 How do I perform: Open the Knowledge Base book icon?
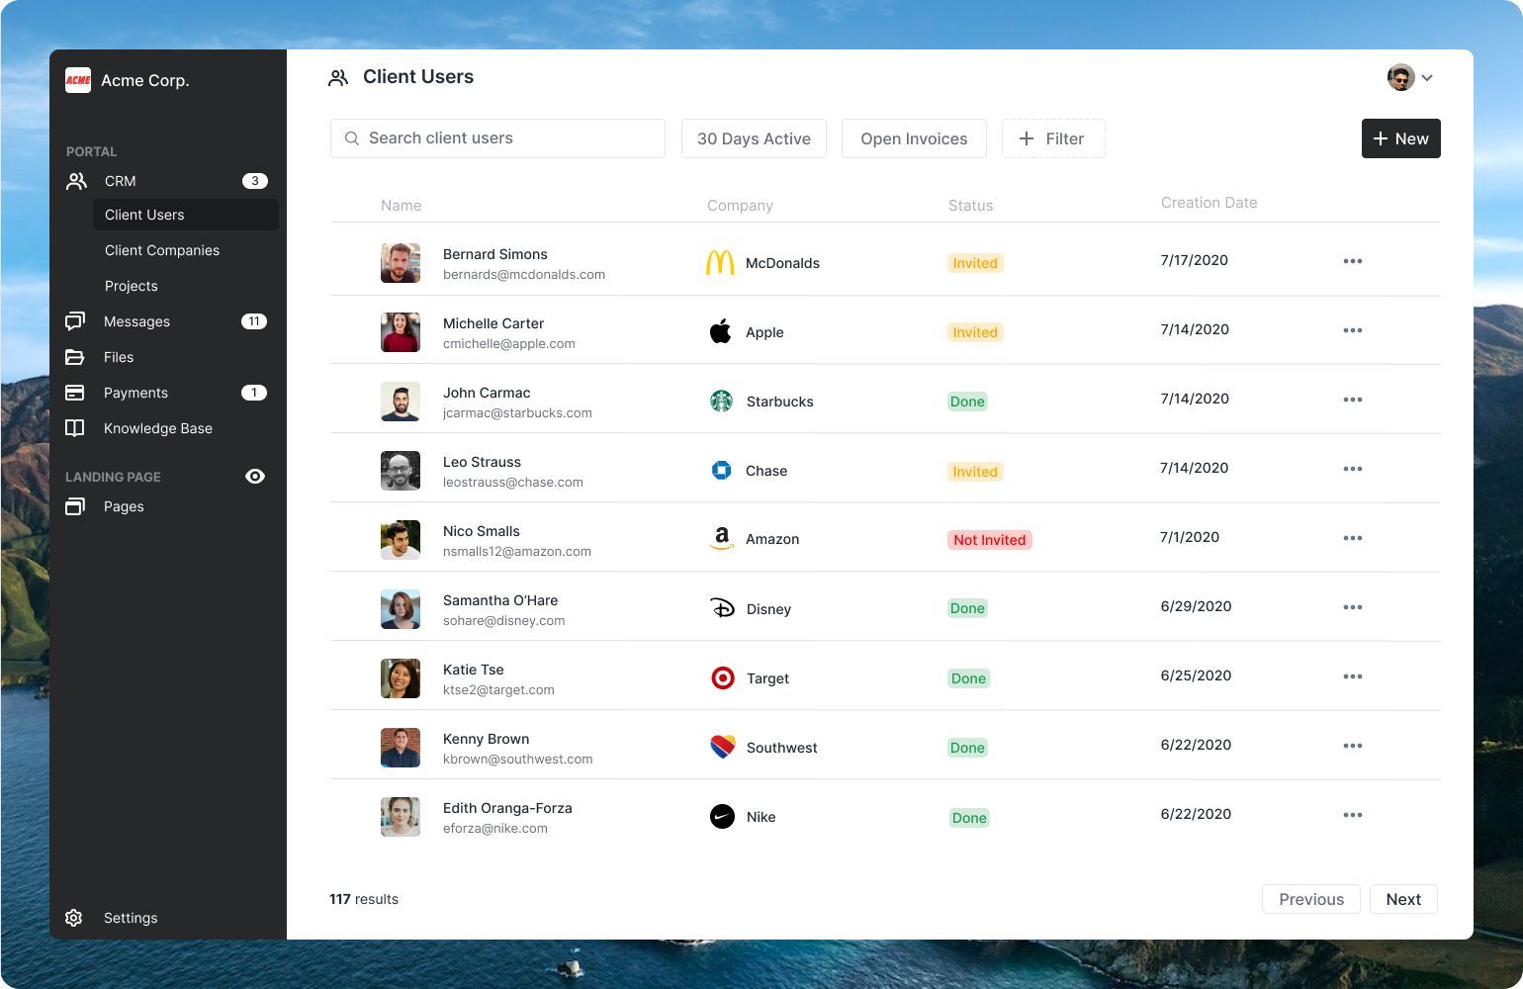[75, 428]
